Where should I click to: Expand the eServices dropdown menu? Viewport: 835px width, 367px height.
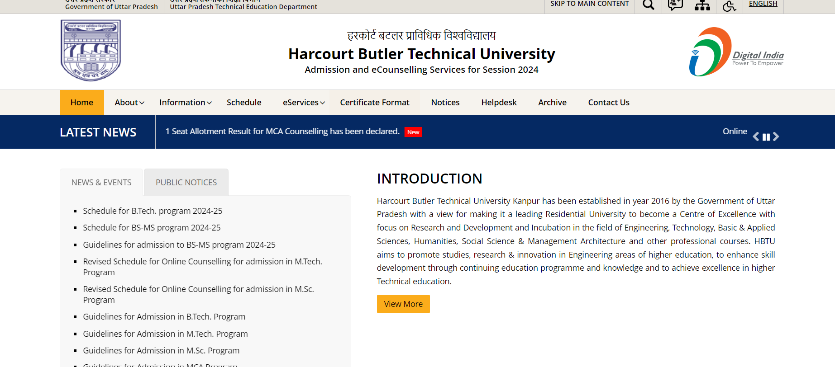point(304,102)
